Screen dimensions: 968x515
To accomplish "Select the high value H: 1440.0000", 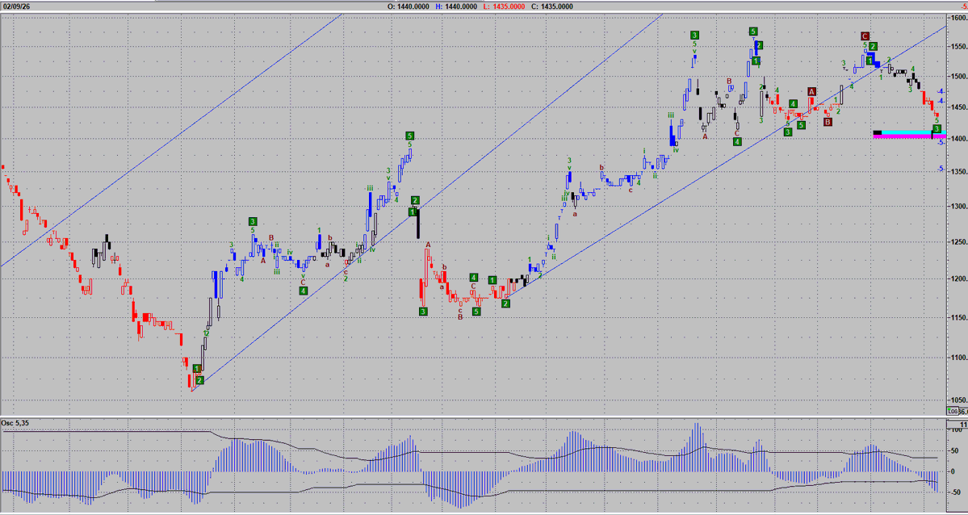I will click(x=455, y=6).
